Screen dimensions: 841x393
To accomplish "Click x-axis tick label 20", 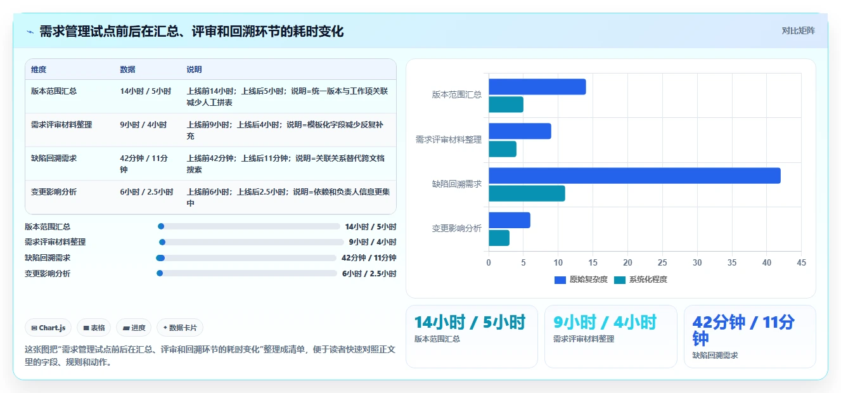I will [x=627, y=262].
